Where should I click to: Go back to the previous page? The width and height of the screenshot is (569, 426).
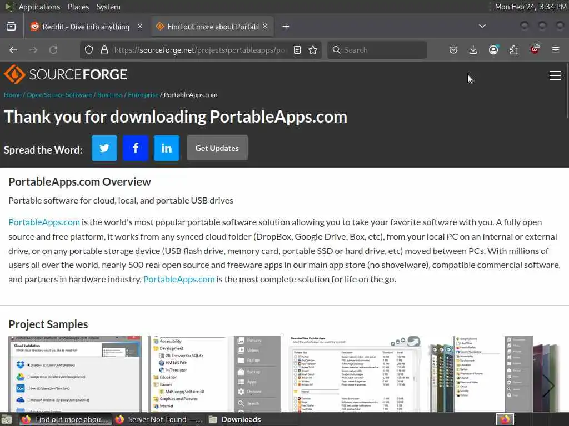(13, 50)
